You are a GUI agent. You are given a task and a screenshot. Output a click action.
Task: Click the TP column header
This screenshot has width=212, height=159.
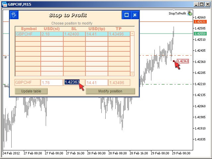point(119,29)
